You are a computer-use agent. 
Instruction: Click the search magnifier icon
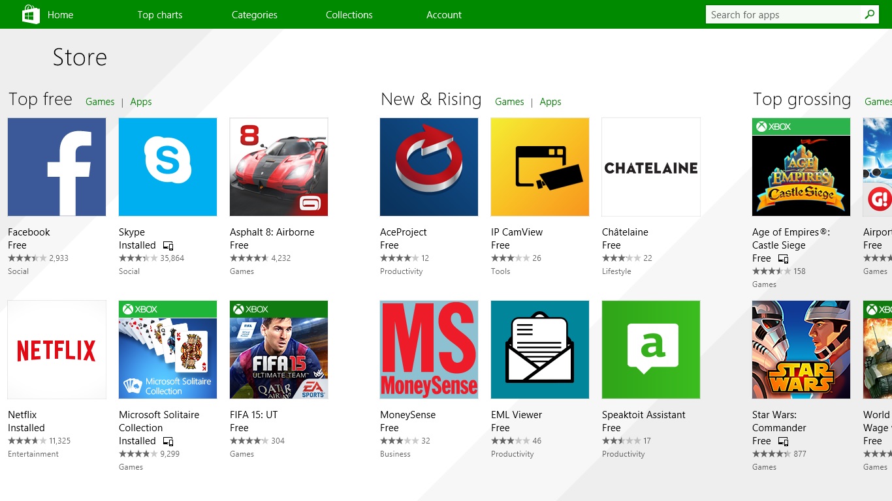[x=869, y=14]
